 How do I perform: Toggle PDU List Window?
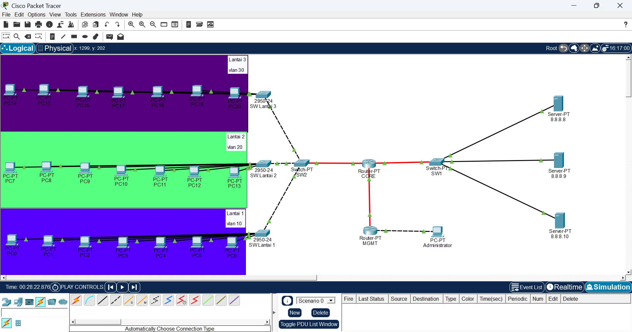click(x=309, y=324)
